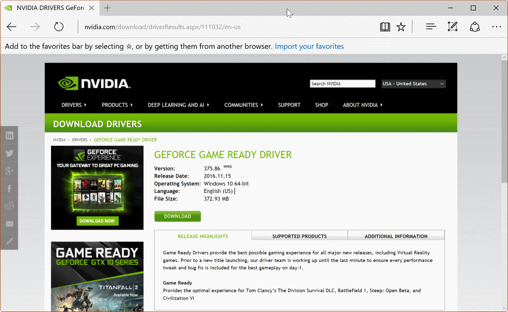Switch to SUPPORTED PRODUCTS tab
The width and height of the screenshot is (508, 312).
[299, 236]
